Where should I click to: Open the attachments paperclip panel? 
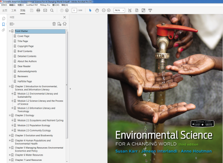coord(3,30)
